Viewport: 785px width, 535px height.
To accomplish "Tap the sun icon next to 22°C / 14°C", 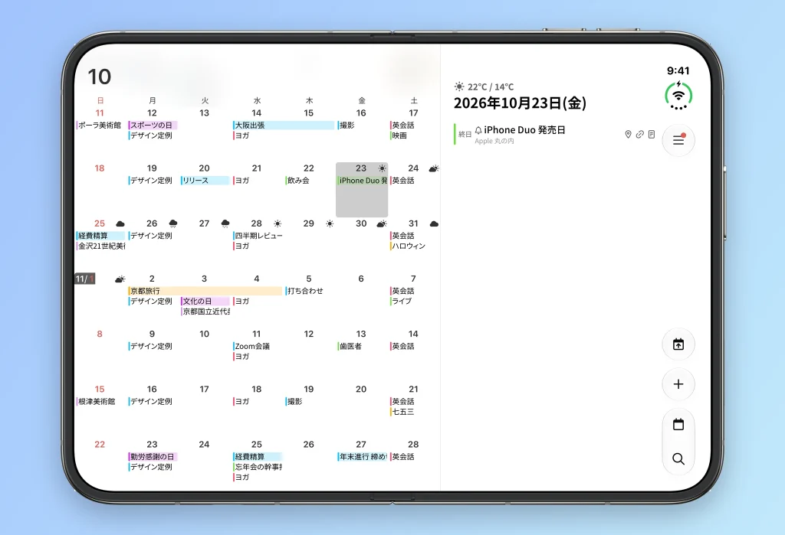I will (x=459, y=86).
